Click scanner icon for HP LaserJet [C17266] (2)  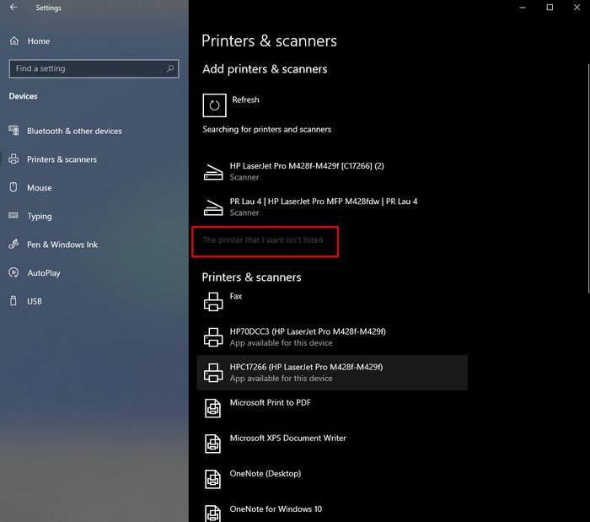[213, 172]
